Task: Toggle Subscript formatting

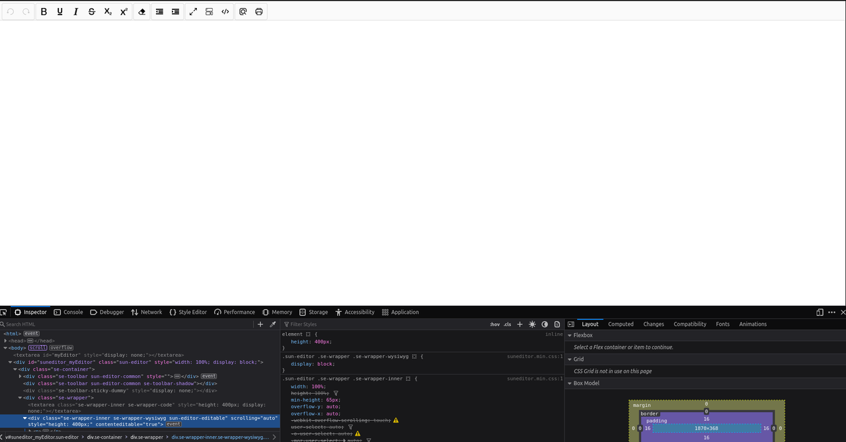Action: tap(108, 12)
